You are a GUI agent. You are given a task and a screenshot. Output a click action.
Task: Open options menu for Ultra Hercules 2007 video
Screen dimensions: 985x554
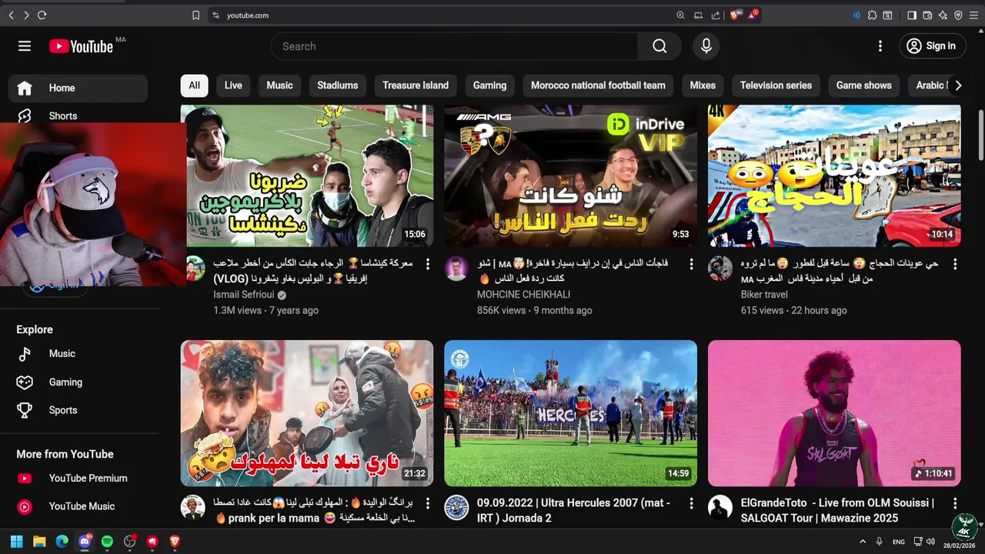pos(691,503)
